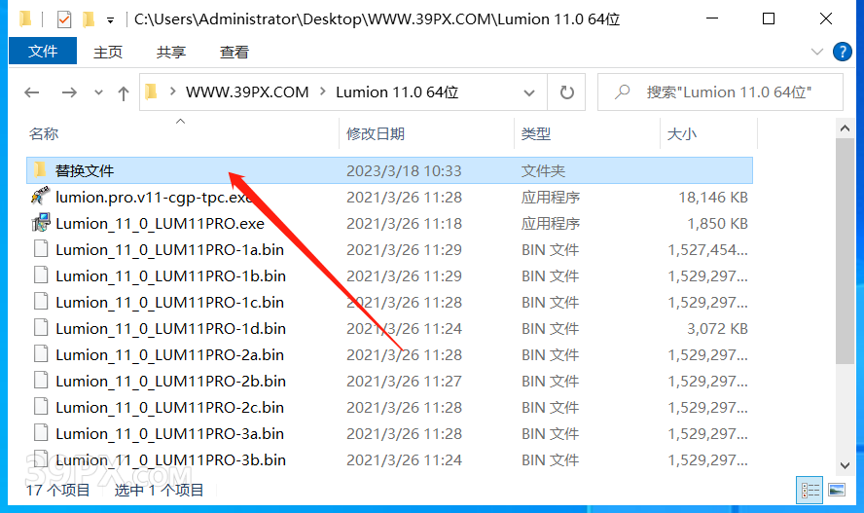Switch to details view layout
864x513 pixels.
click(x=810, y=490)
